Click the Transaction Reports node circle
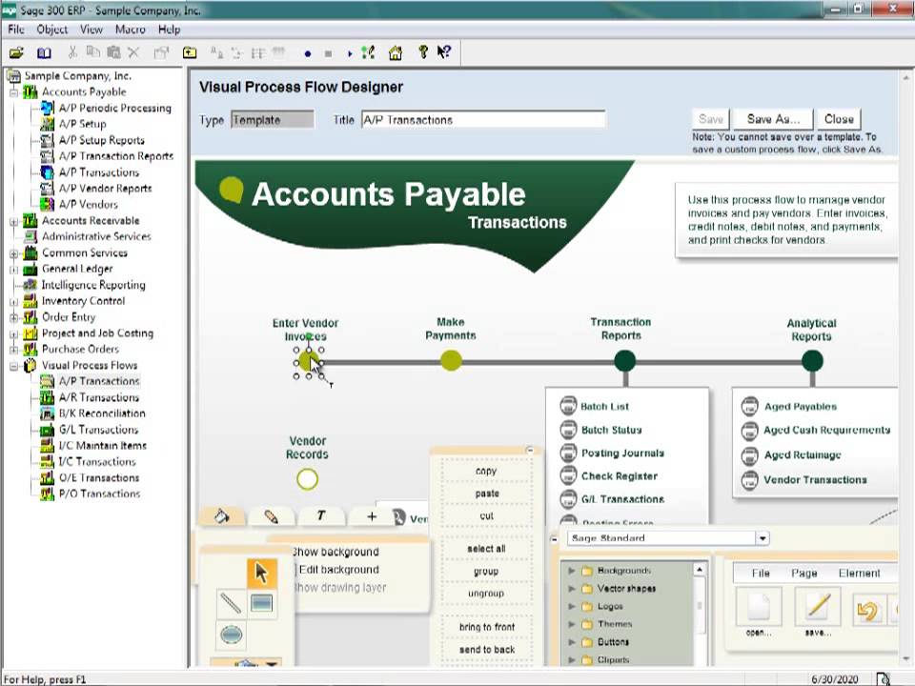This screenshot has height=686, width=915. point(625,360)
